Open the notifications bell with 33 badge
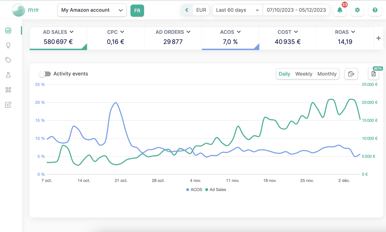386x232 pixels. (x=340, y=10)
